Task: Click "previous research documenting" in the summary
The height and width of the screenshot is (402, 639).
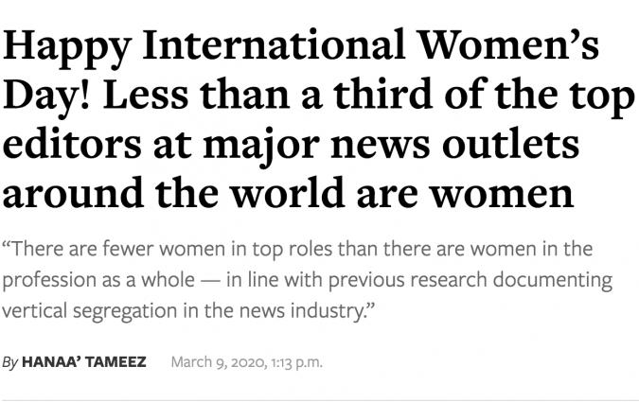Action: [x=492, y=282]
